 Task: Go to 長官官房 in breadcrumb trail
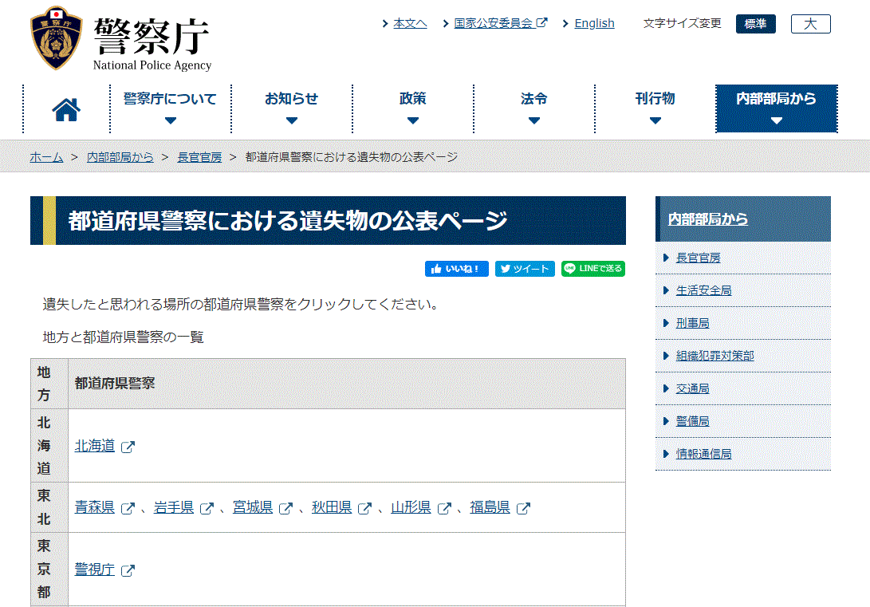[199, 157]
